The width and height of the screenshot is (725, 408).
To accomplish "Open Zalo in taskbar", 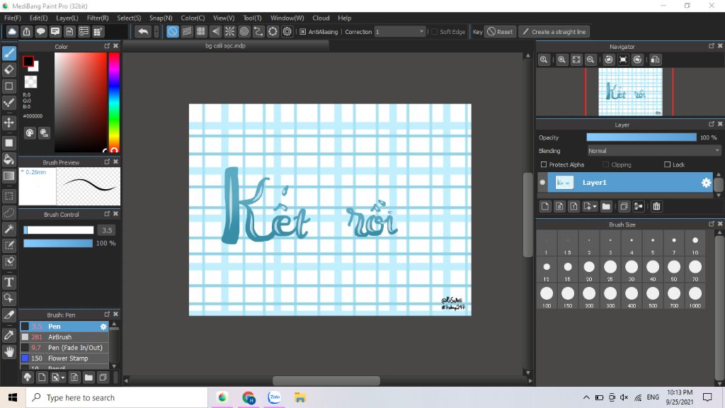I will click(x=275, y=397).
